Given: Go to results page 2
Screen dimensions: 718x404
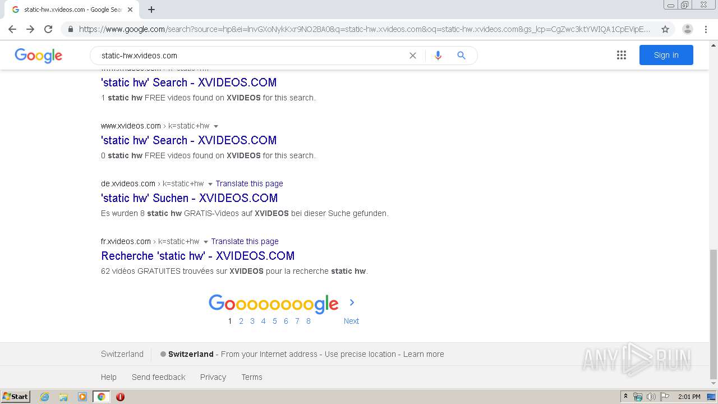Looking at the screenshot, I should pos(241,321).
